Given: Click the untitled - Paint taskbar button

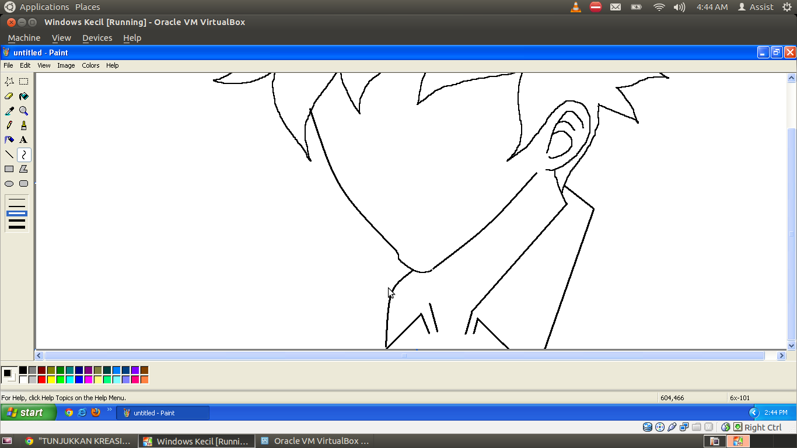Looking at the screenshot, I should click(x=163, y=412).
